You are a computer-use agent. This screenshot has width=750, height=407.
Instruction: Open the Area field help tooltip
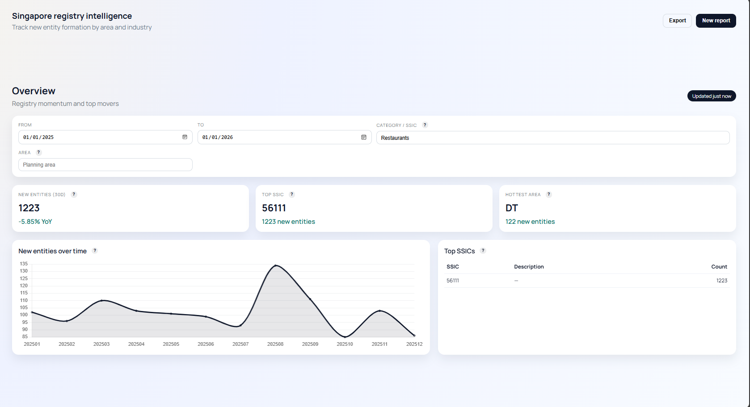click(x=38, y=152)
